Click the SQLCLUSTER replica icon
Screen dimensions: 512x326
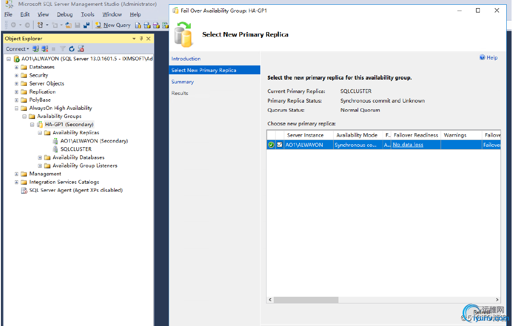click(x=56, y=149)
